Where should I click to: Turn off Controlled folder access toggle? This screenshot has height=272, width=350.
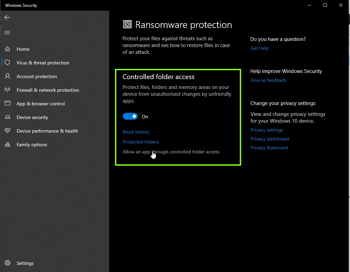pyautogui.click(x=130, y=116)
